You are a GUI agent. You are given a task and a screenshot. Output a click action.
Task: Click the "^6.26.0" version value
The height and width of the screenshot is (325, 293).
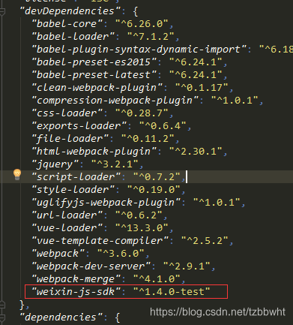pos(142,24)
